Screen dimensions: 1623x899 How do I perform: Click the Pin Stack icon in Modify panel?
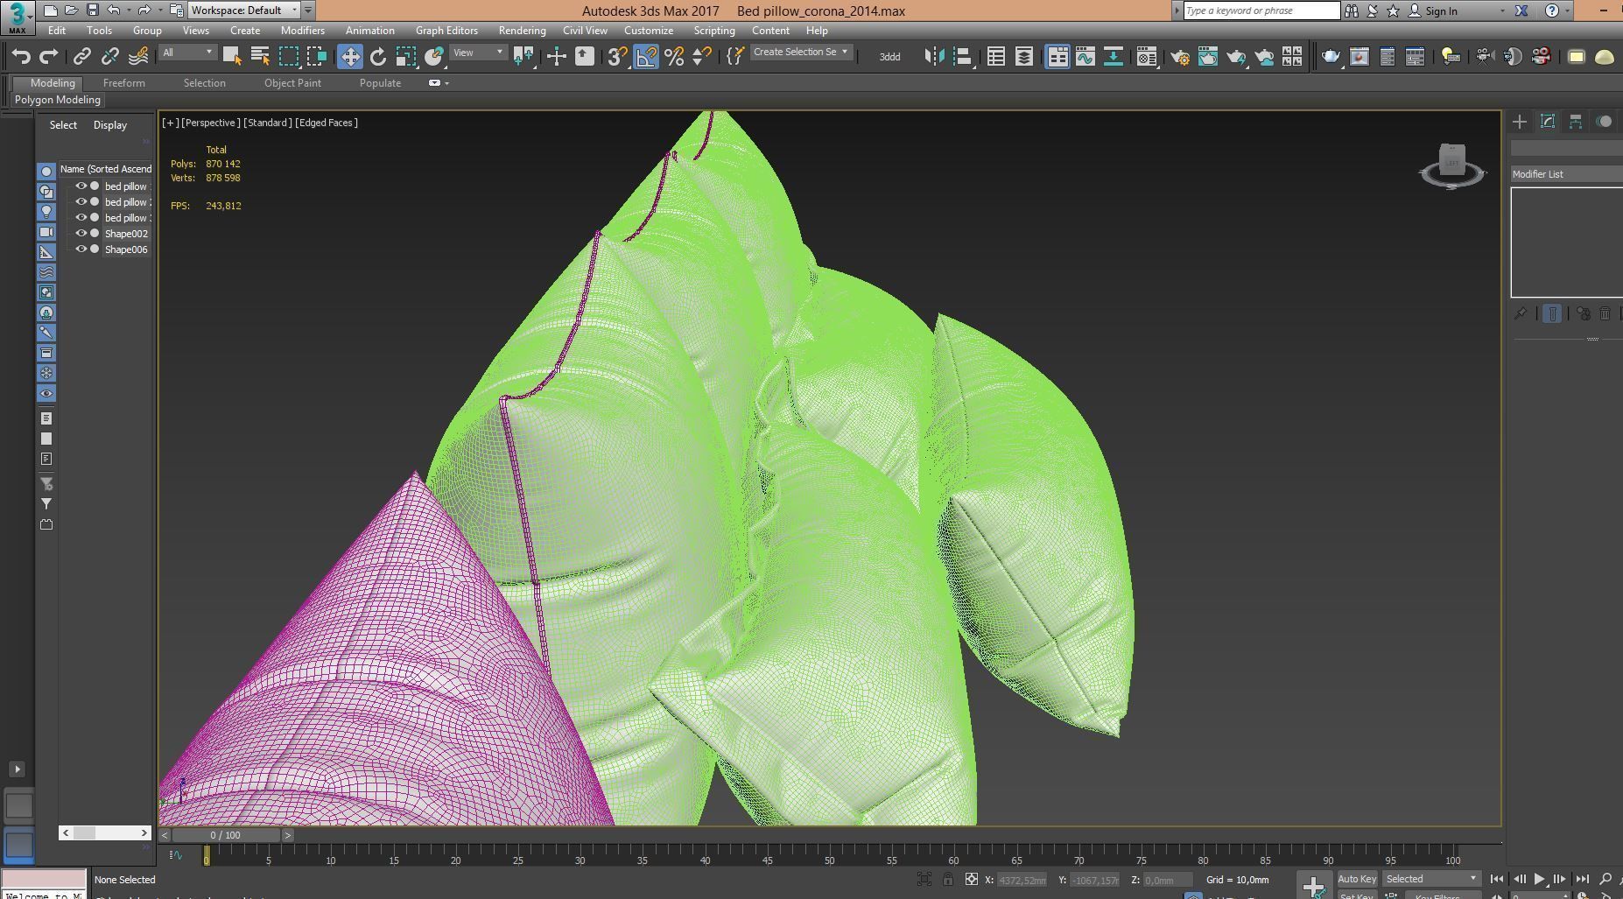[x=1521, y=313]
